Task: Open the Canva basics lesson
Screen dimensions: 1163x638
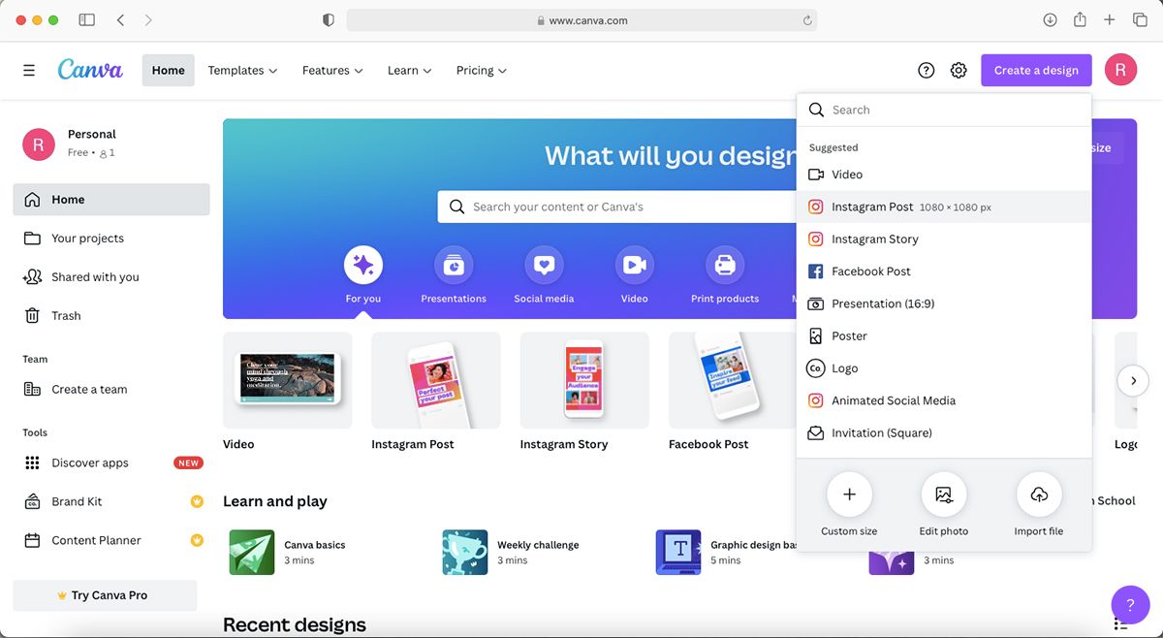Action: (x=287, y=552)
